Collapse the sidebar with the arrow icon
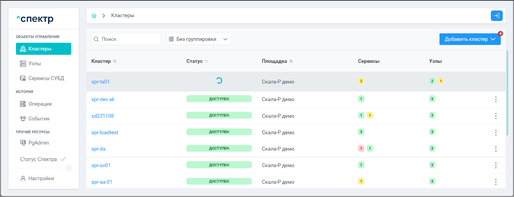Viewport: 514px width, 197px height. pos(69,168)
